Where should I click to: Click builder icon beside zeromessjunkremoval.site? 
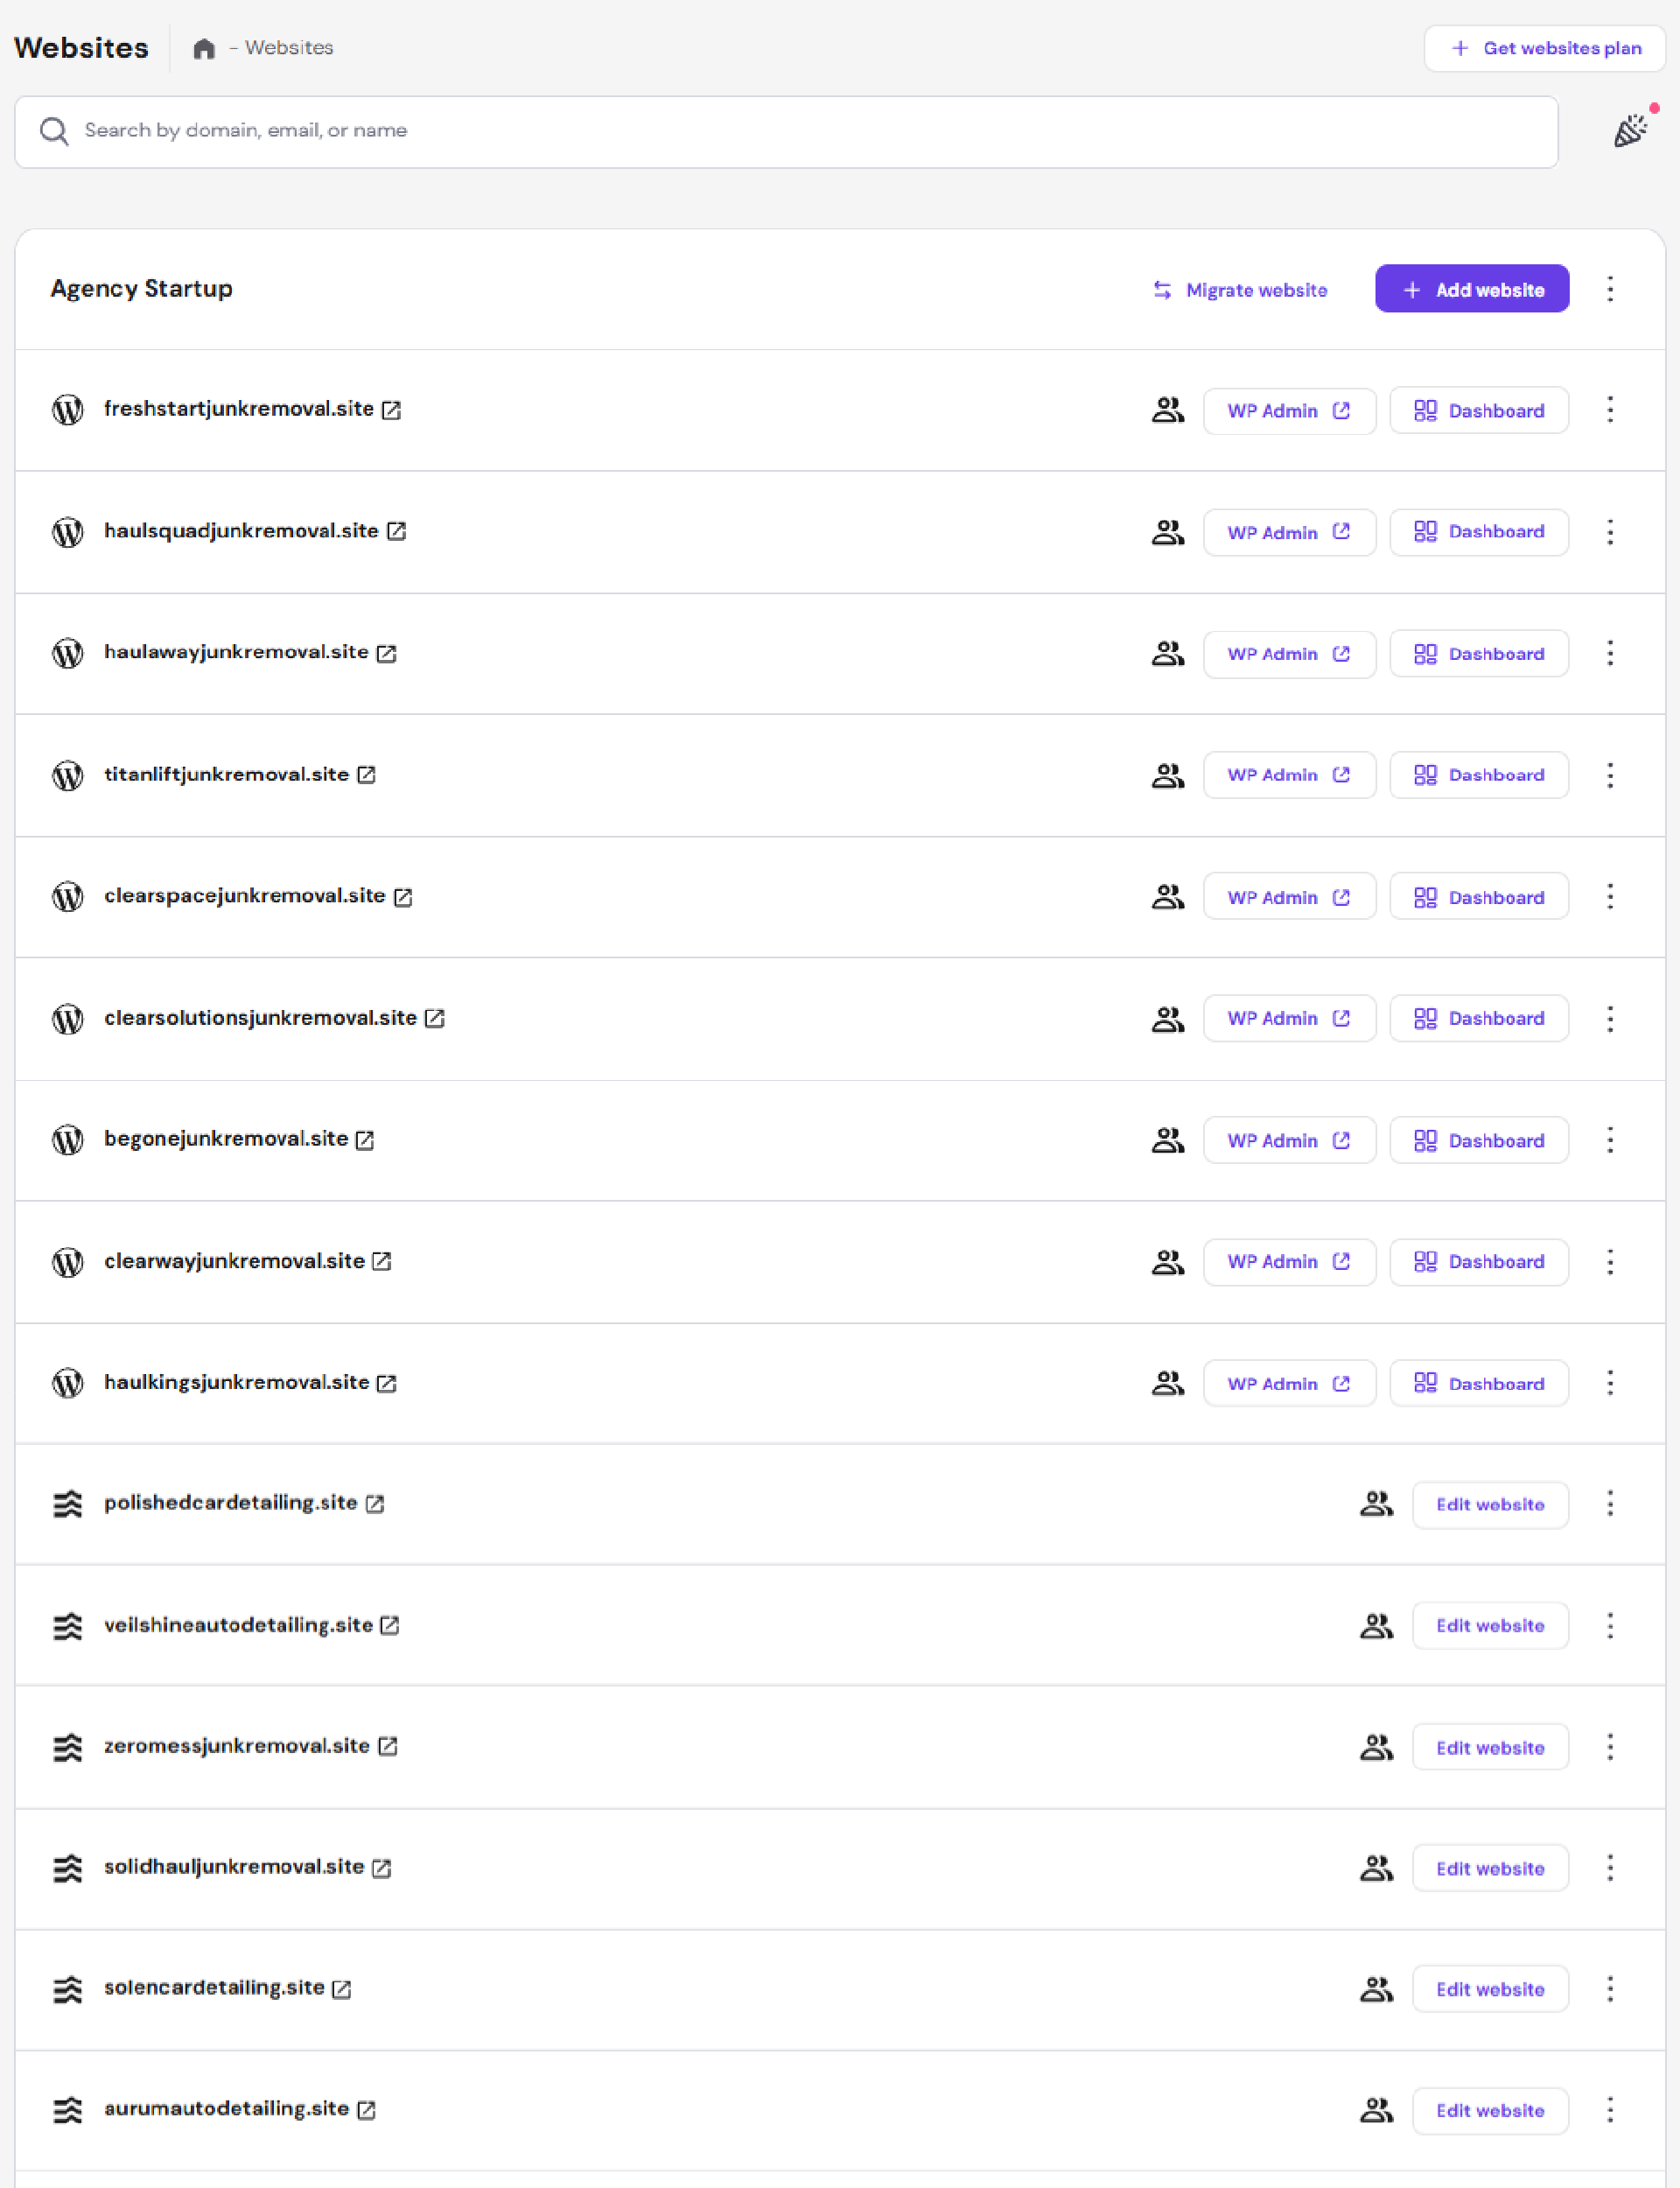(68, 1747)
